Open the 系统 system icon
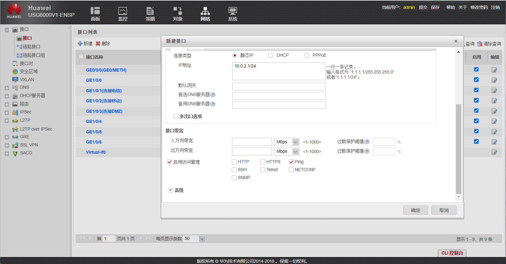The width and height of the screenshot is (506, 264). [x=233, y=11]
